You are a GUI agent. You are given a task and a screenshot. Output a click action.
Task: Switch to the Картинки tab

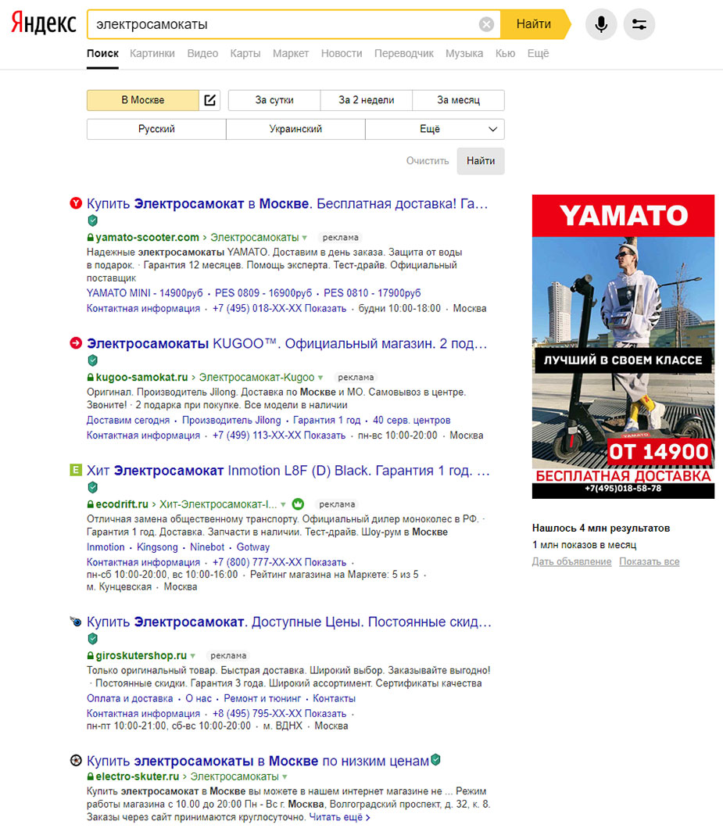click(152, 53)
